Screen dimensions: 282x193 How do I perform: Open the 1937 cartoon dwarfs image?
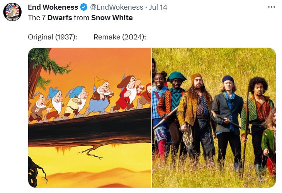click(90, 118)
